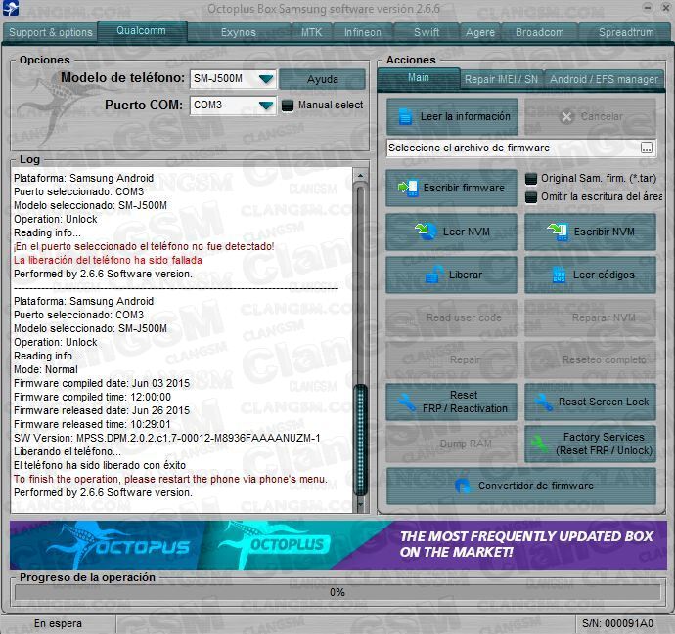Image resolution: width=675 pixels, height=634 pixels.
Task: Switch to Support & options tab
Action: (x=50, y=32)
